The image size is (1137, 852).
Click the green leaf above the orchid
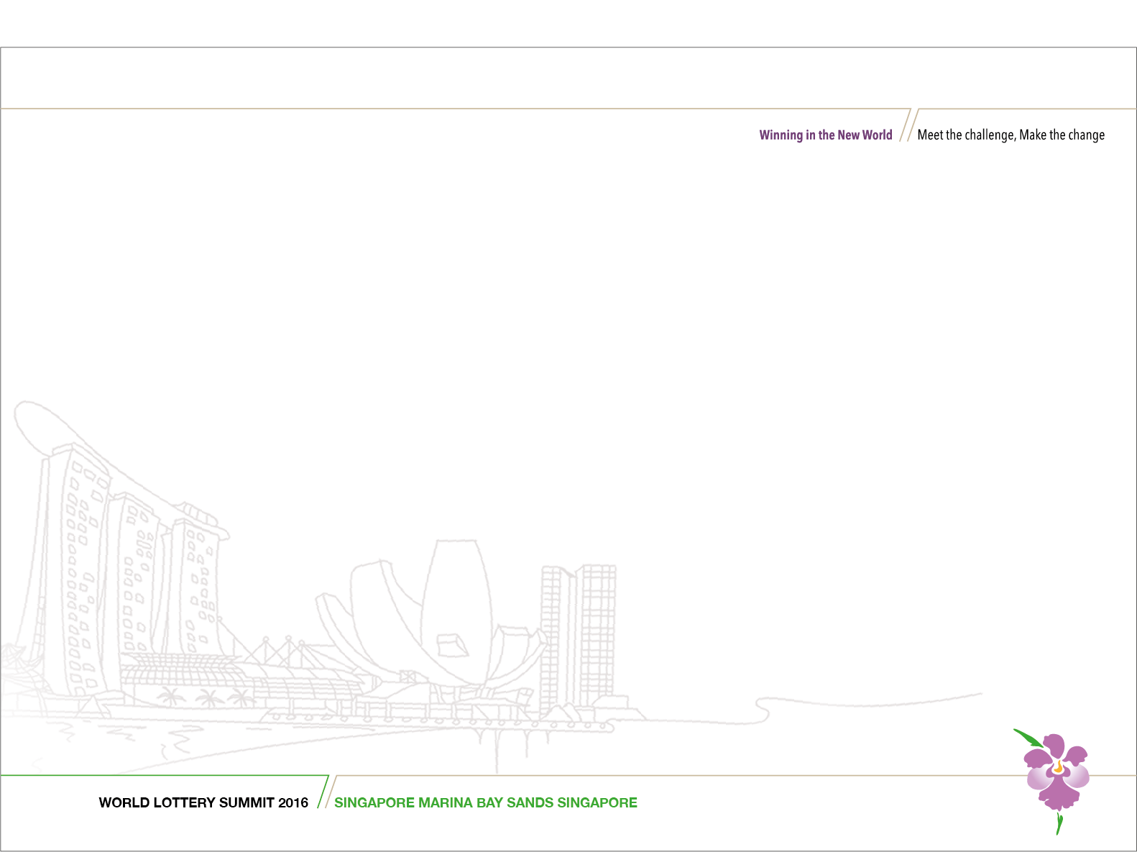(x=1027, y=738)
